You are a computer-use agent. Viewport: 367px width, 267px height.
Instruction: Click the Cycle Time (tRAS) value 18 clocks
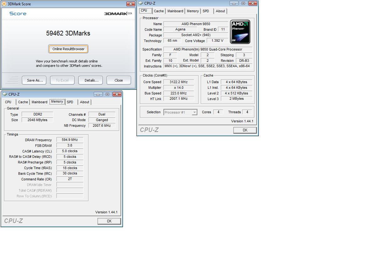point(70,168)
